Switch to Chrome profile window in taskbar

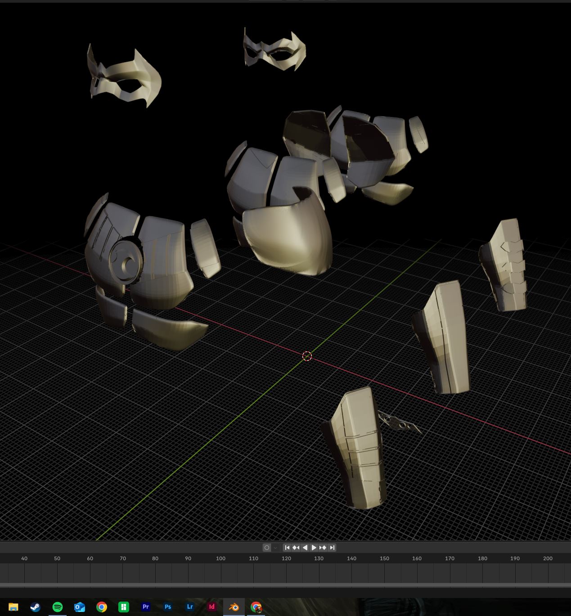pos(256,607)
